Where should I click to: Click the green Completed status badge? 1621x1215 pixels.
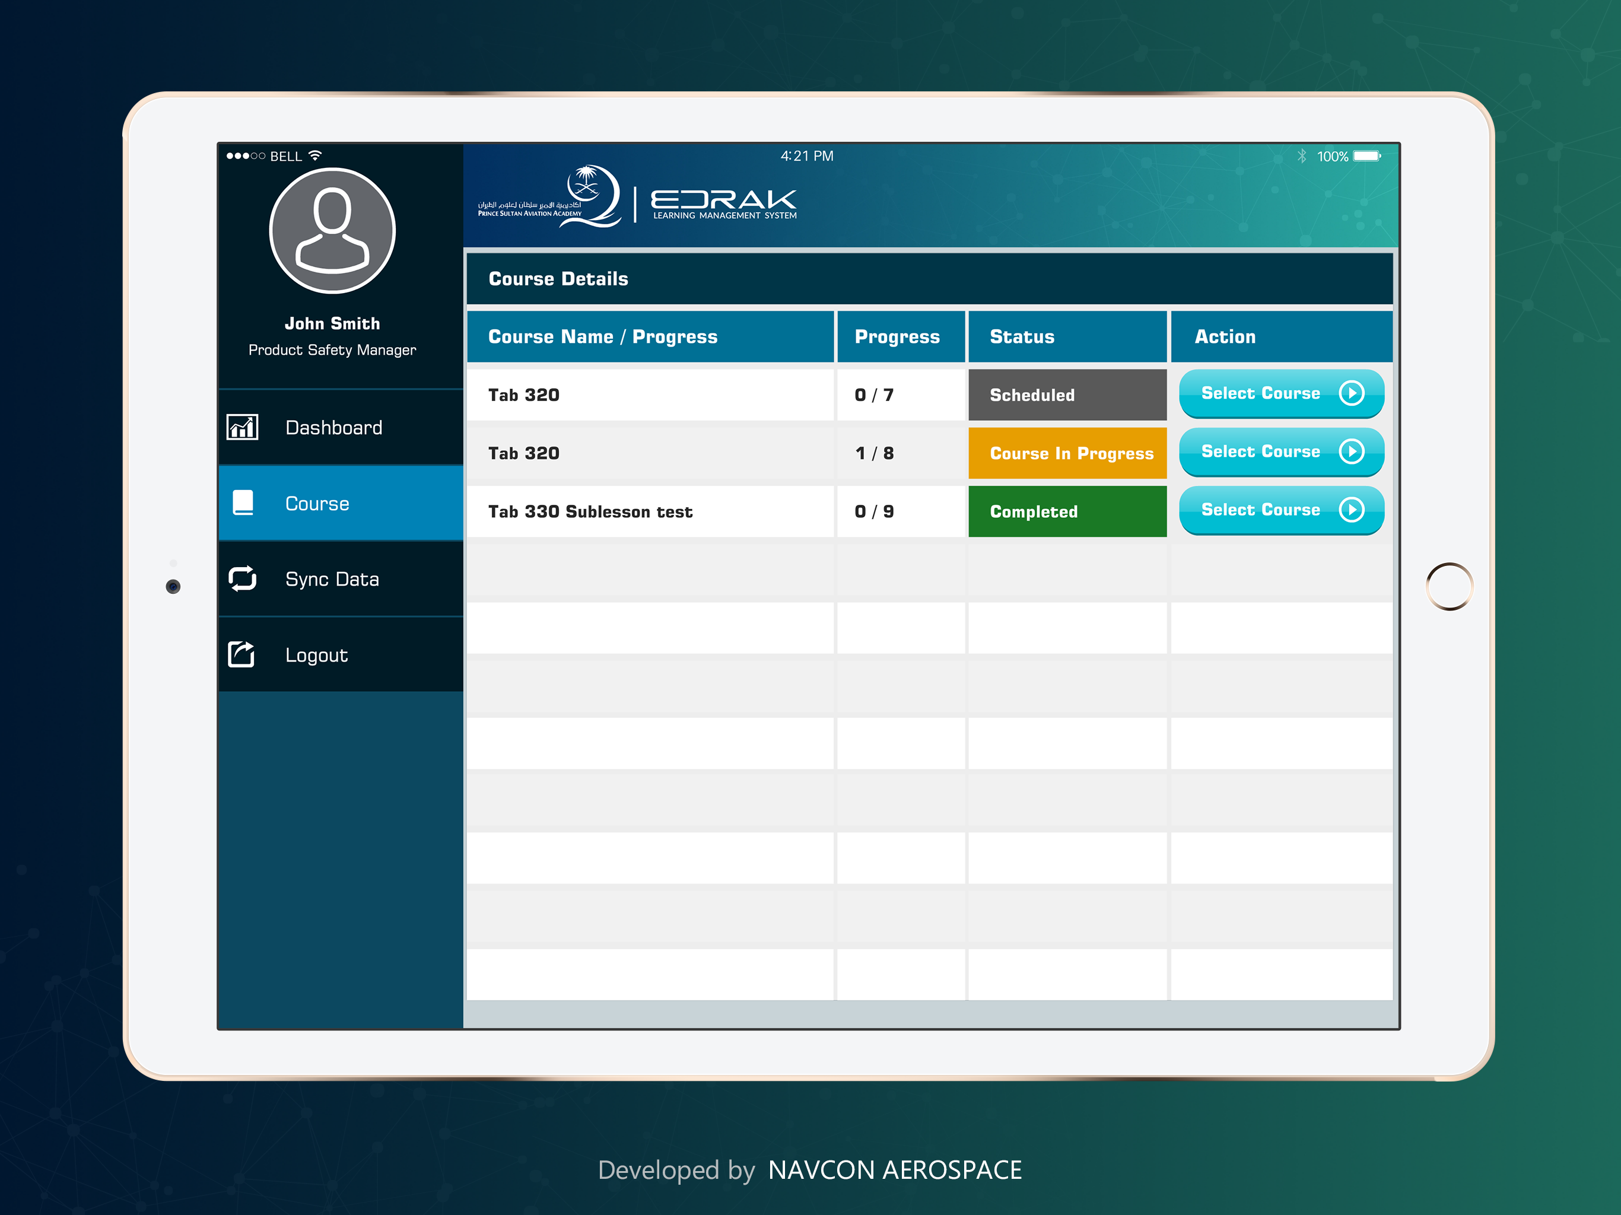(1067, 511)
